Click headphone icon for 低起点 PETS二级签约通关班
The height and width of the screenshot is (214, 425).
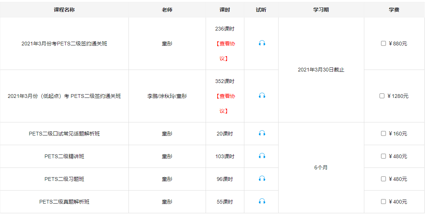262,96
